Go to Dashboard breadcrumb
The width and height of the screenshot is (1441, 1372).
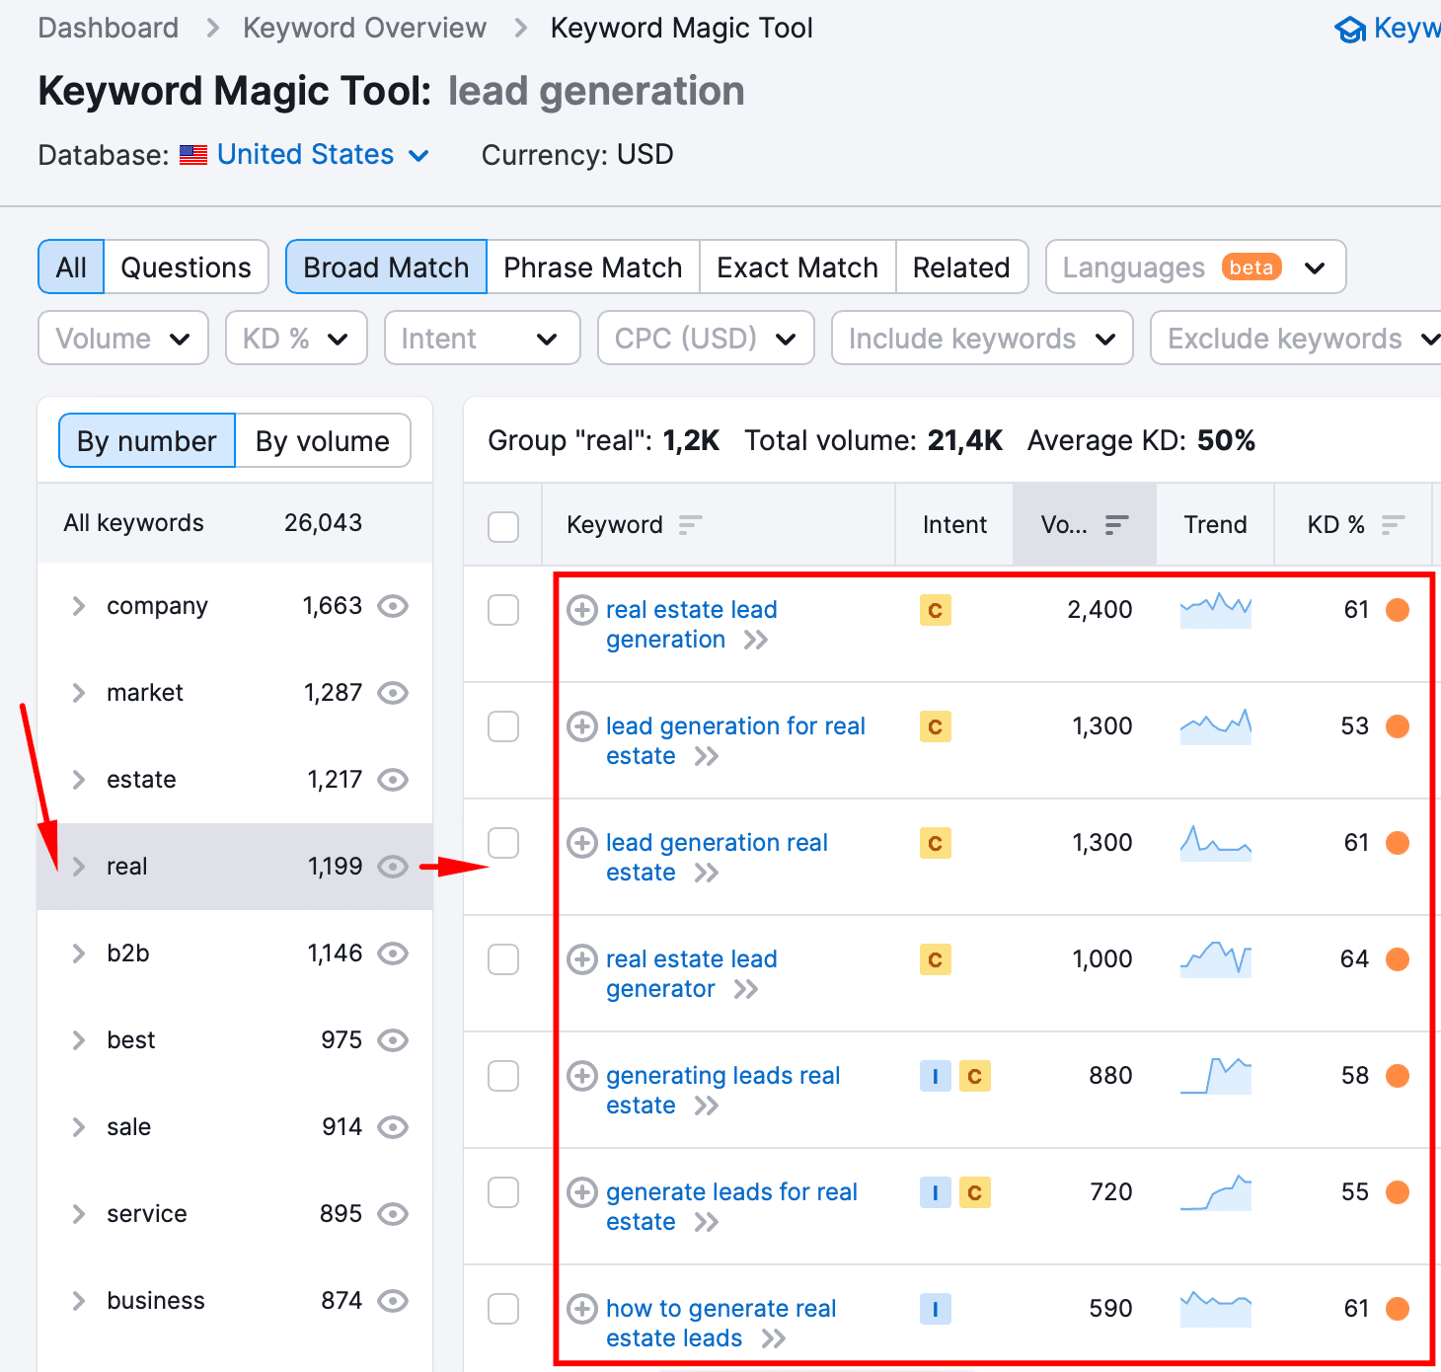[109, 28]
